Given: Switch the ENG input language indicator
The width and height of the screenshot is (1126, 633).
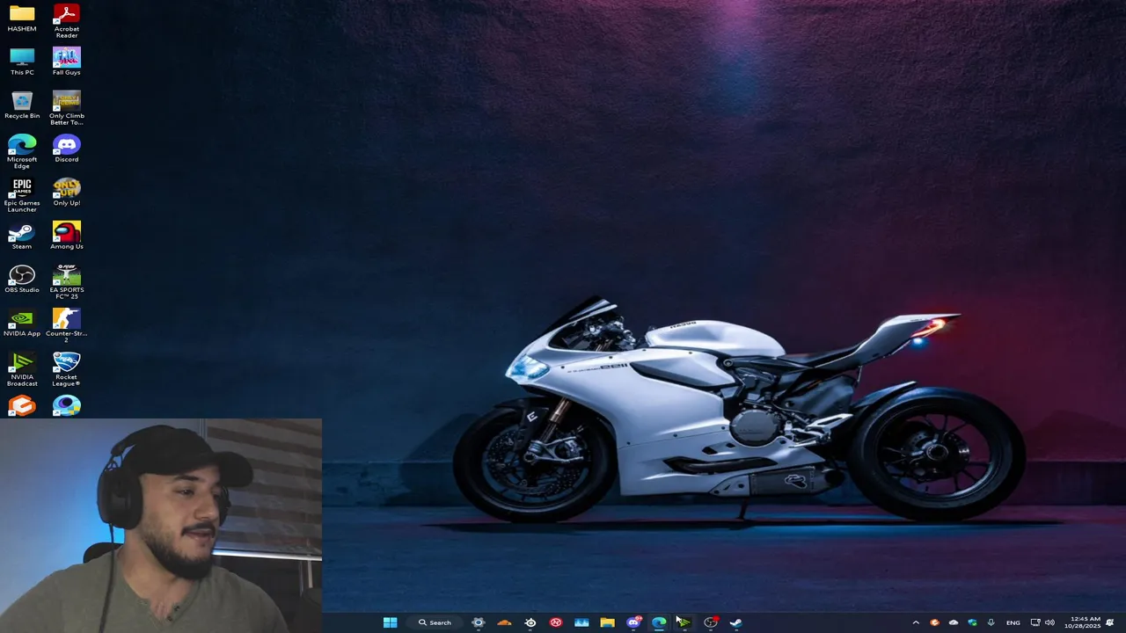Looking at the screenshot, I should click(1013, 622).
